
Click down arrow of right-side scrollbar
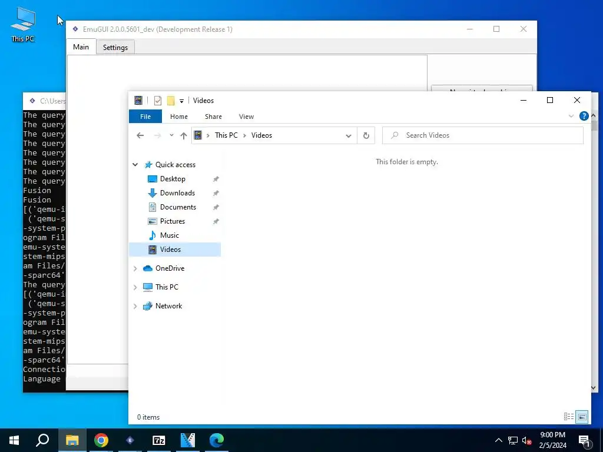(594, 388)
